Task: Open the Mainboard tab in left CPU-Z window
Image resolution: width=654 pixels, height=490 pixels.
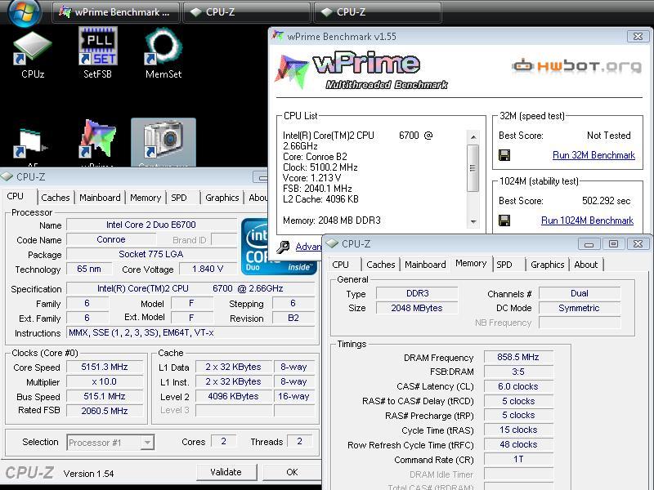Action: pos(100,198)
